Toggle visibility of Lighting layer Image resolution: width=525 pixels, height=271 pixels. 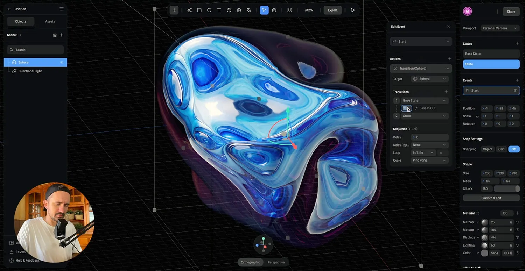pos(517,245)
